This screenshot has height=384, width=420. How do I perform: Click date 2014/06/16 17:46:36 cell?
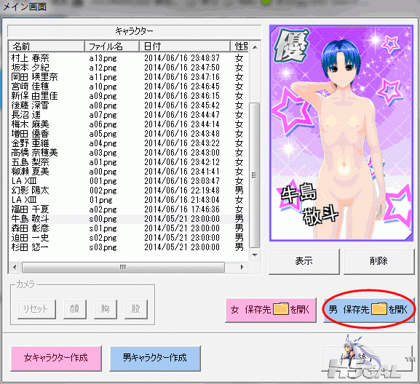click(x=182, y=209)
